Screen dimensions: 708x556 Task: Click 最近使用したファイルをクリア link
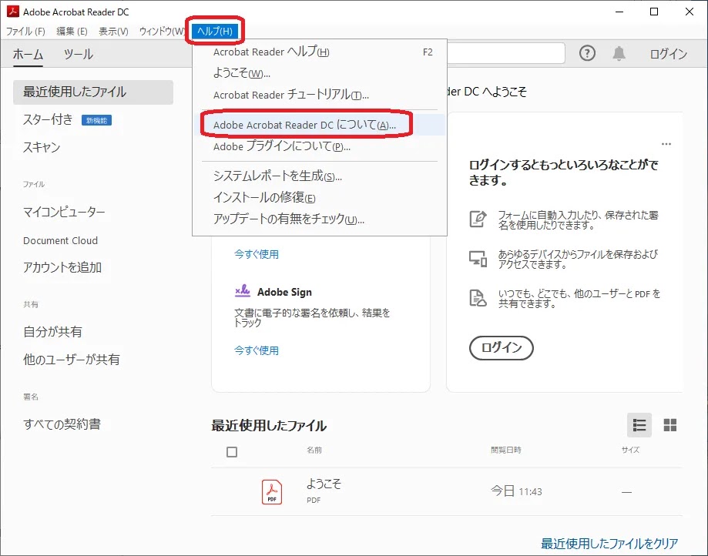[609, 544]
